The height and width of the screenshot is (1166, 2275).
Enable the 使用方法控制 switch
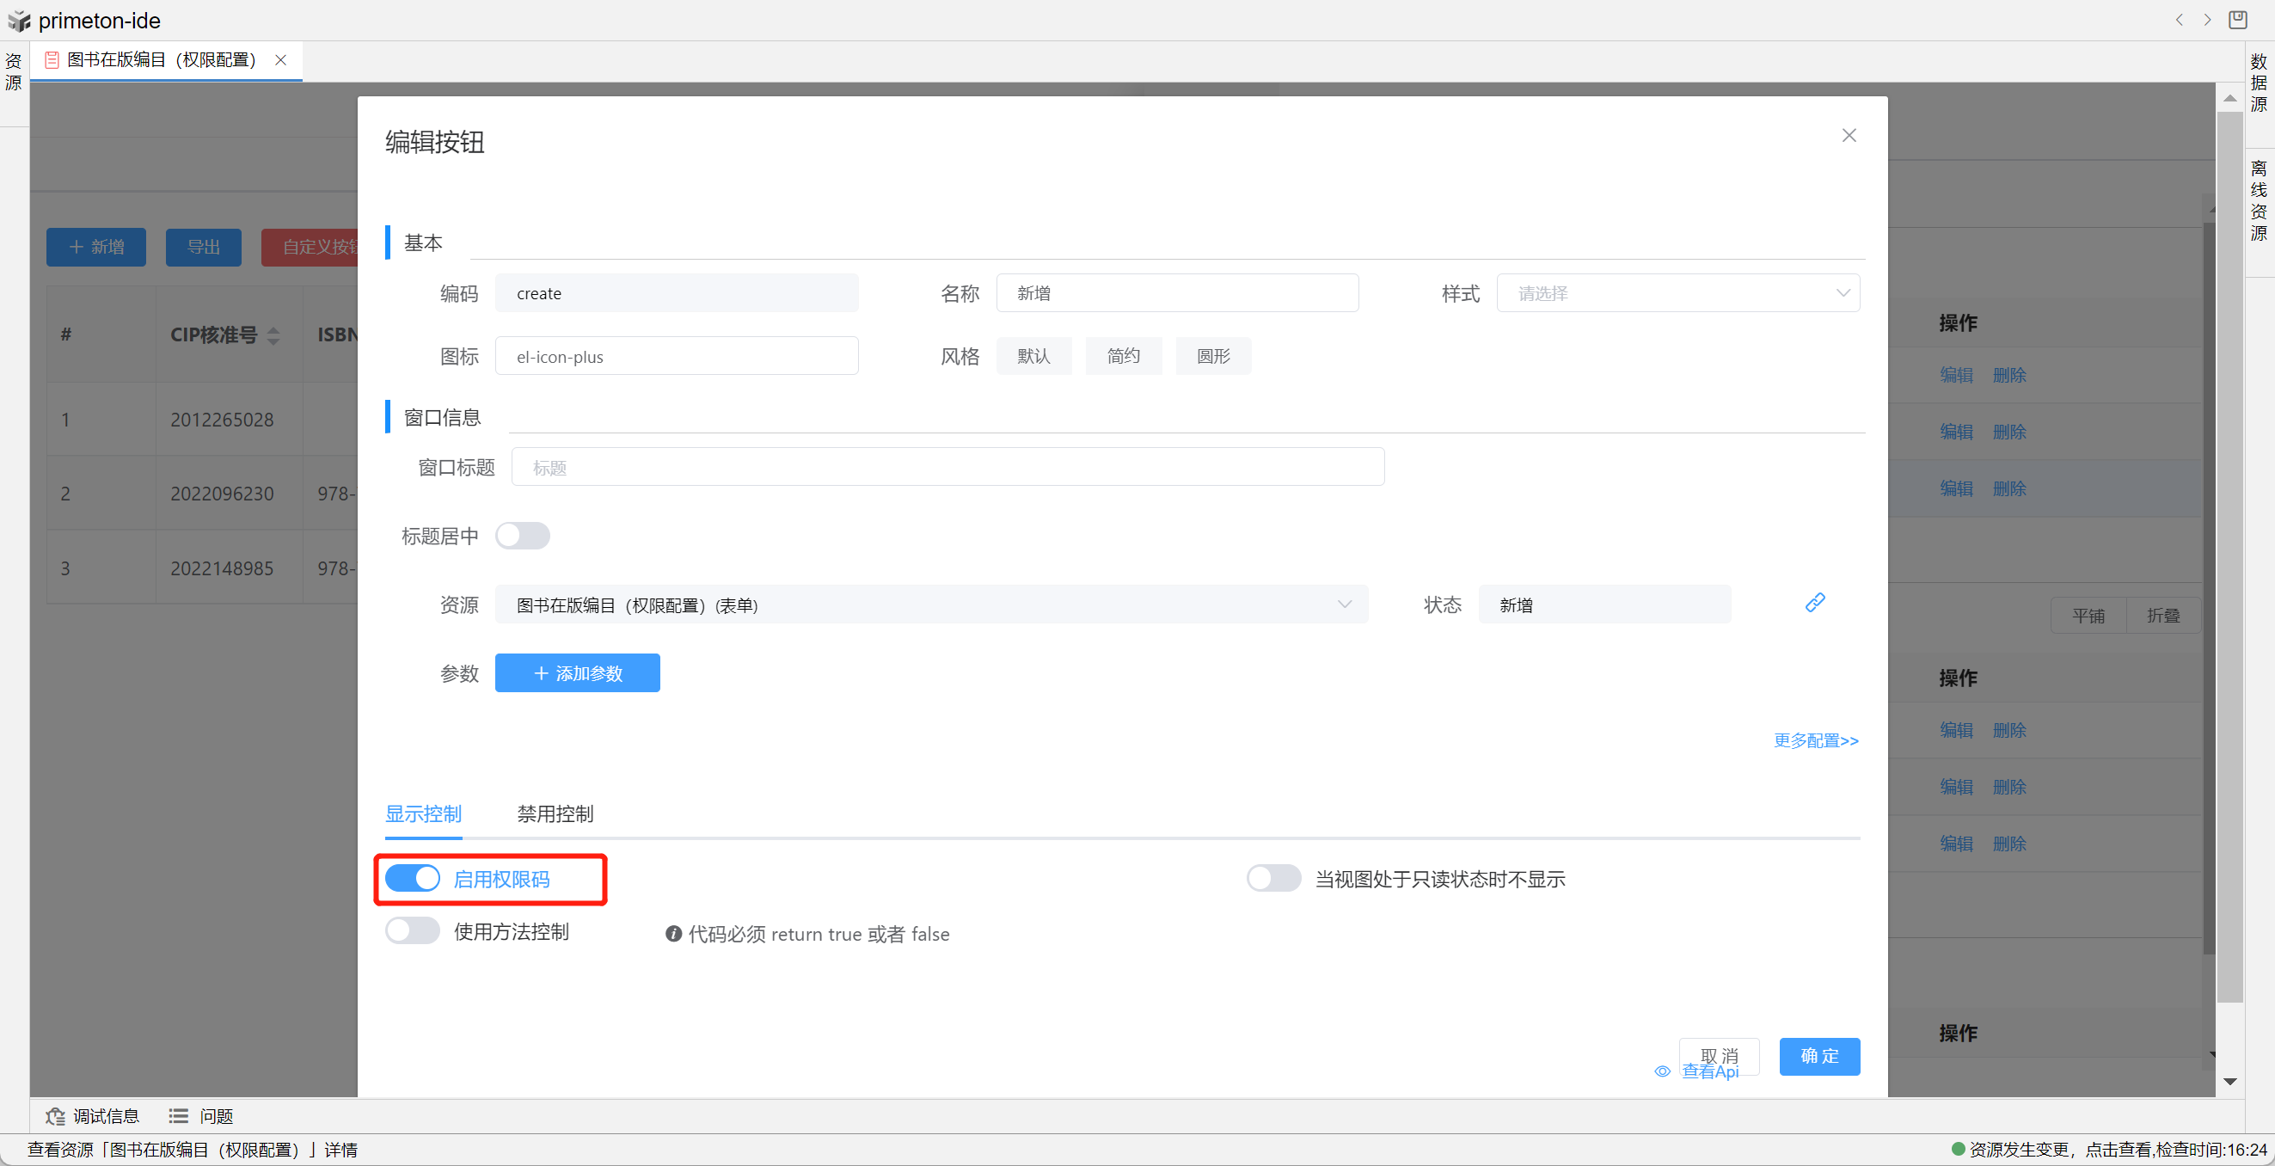pos(413,931)
